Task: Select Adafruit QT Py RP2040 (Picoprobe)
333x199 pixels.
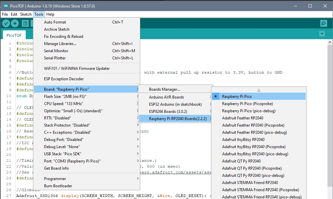Action: pos(259,168)
